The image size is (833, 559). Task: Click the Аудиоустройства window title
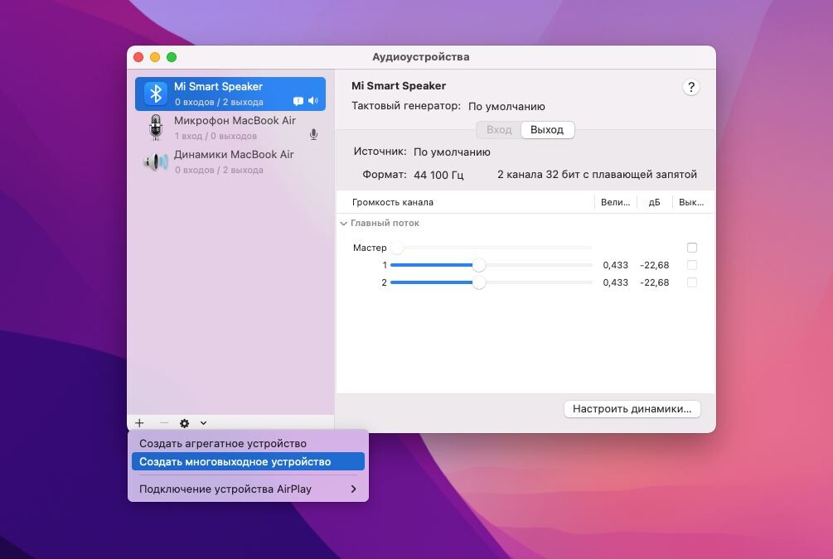(421, 57)
